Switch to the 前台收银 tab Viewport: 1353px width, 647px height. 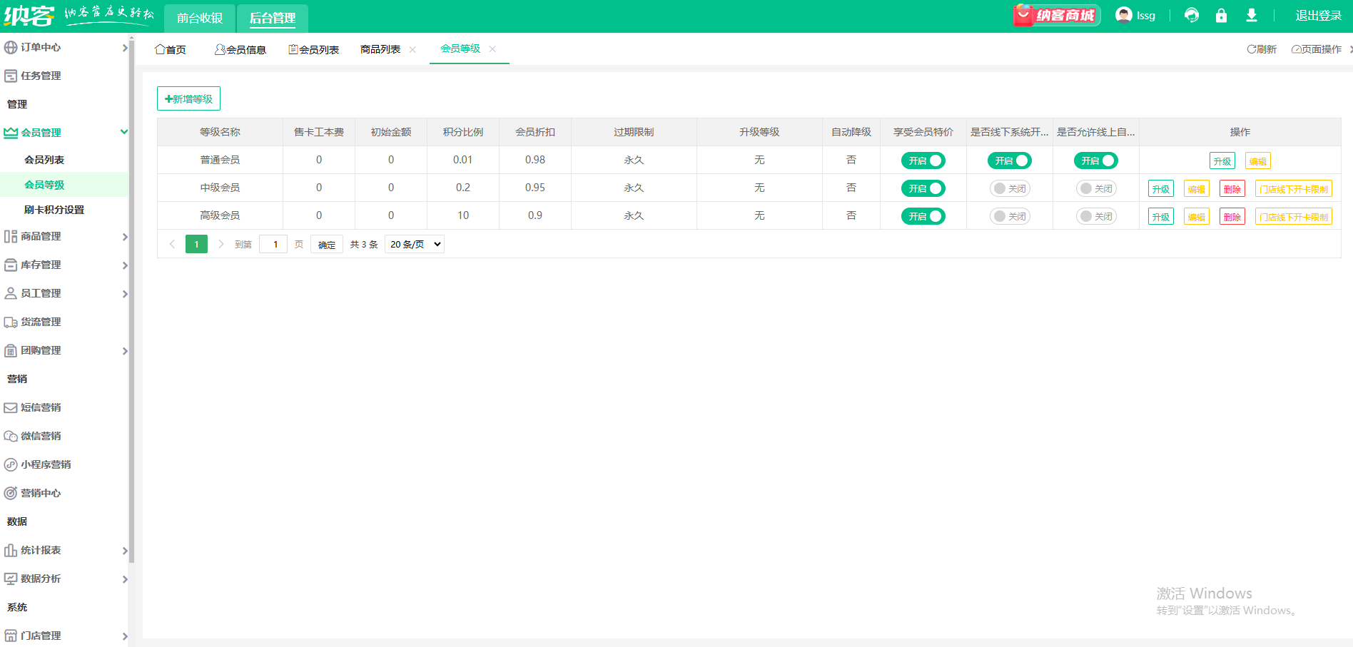click(x=200, y=18)
